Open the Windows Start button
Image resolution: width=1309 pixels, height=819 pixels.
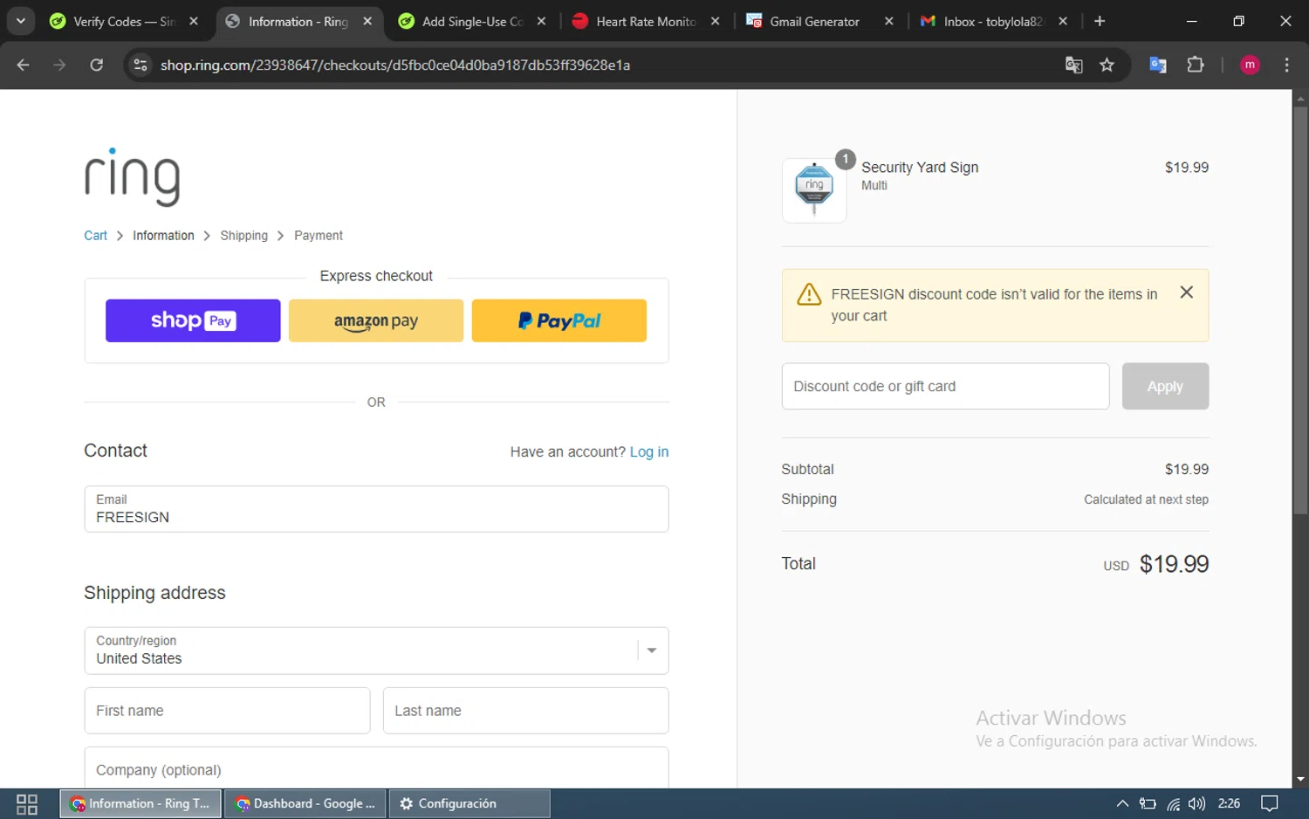(27, 803)
